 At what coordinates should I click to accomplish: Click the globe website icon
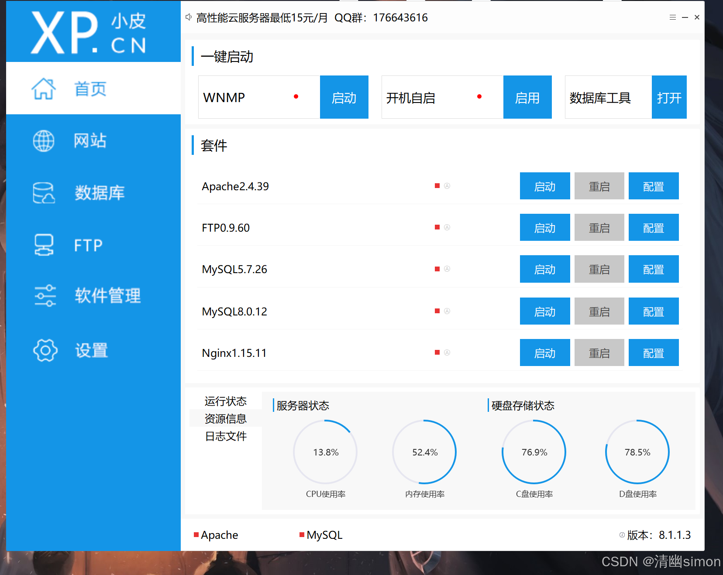coord(44,141)
